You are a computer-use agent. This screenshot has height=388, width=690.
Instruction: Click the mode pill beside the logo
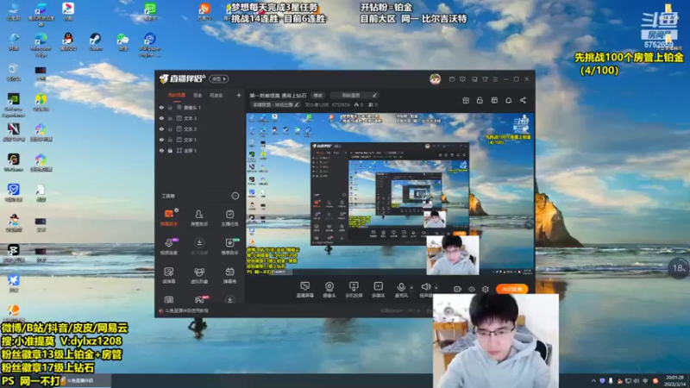click(x=219, y=79)
